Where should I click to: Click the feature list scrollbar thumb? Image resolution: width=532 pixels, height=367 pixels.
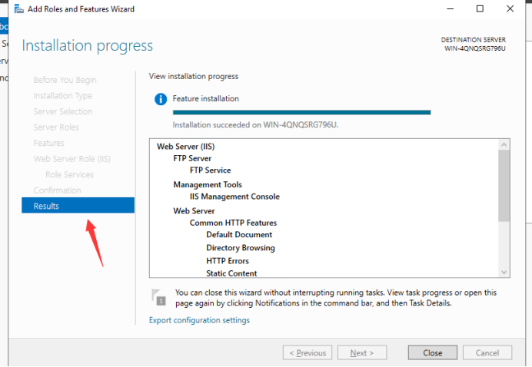(x=504, y=186)
